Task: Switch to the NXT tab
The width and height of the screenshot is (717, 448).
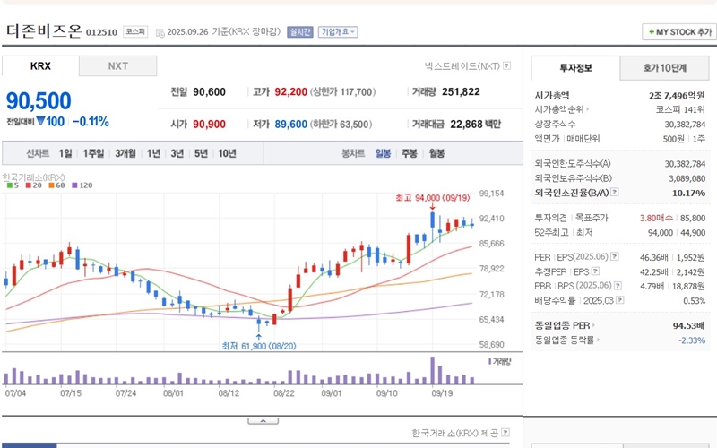Action: pyautogui.click(x=118, y=65)
